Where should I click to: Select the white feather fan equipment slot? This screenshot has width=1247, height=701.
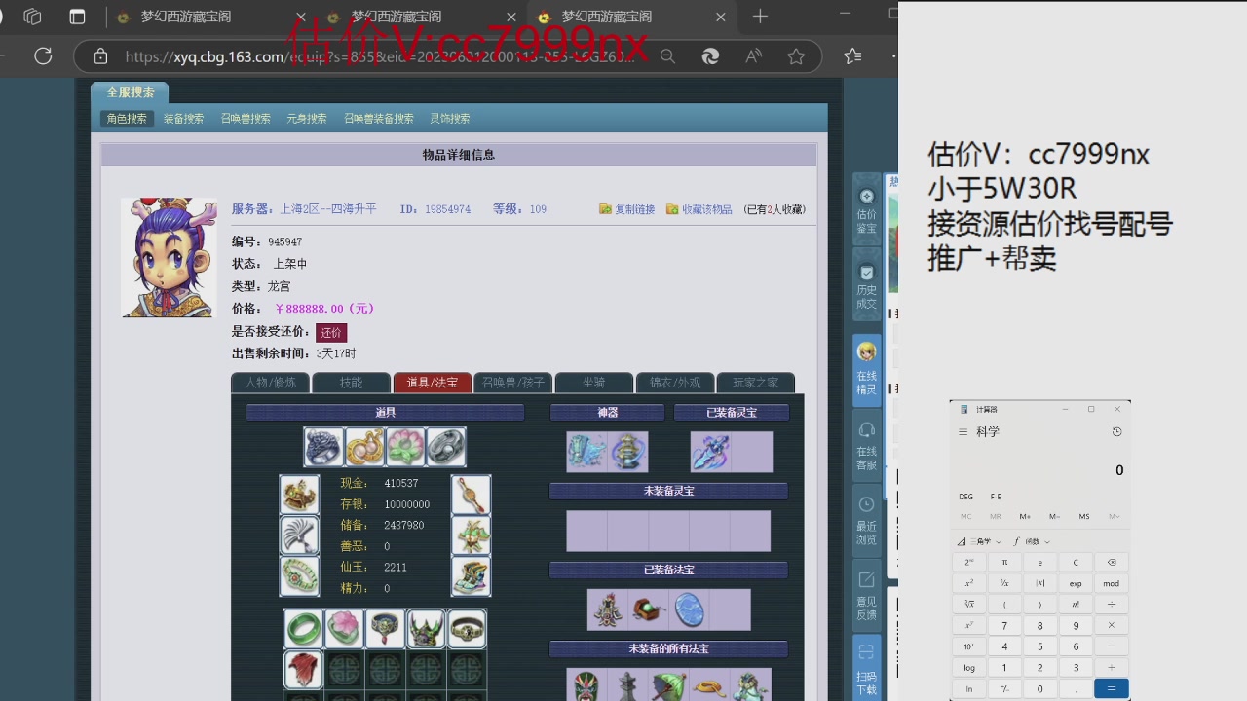(x=299, y=535)
